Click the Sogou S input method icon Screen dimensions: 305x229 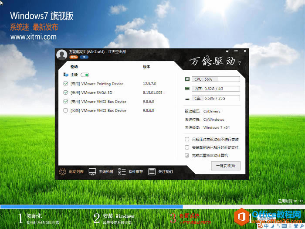(260, 226)
